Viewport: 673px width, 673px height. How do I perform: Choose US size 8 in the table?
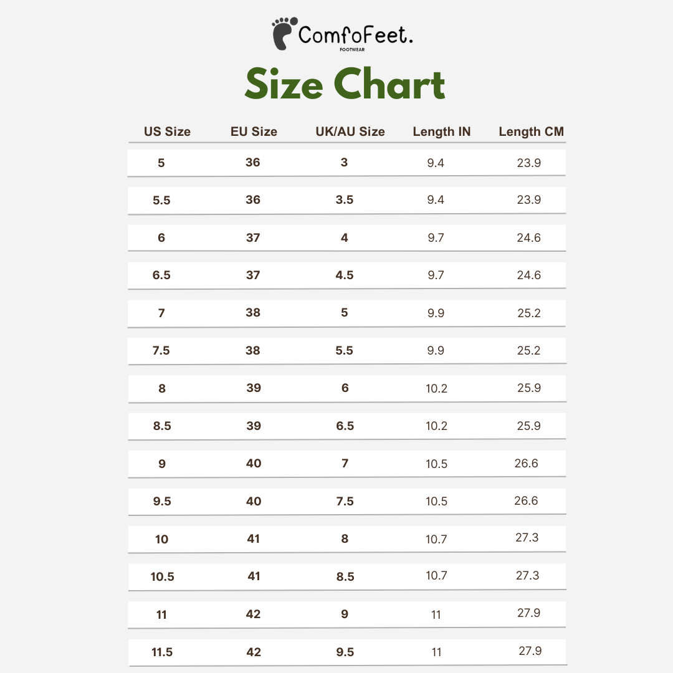[162, 388]
